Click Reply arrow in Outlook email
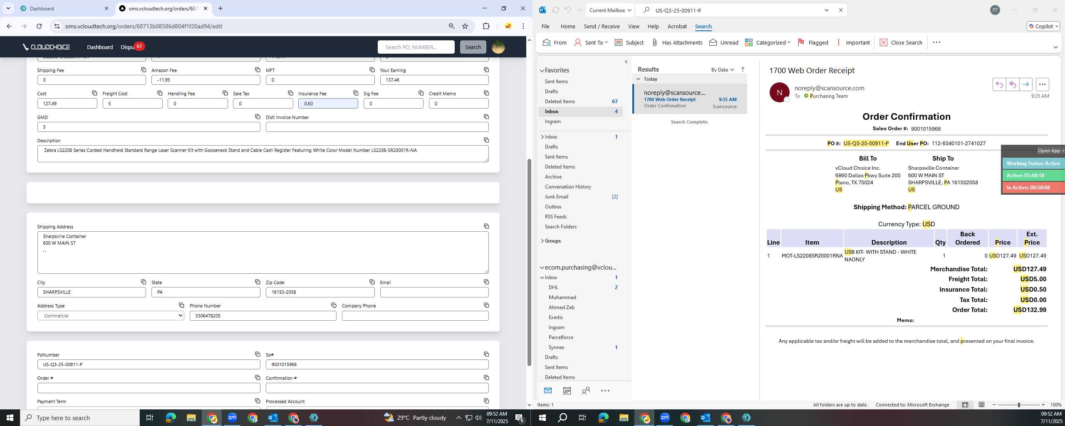The height and width of the screenshot is (426, 1065). point(999,84)
